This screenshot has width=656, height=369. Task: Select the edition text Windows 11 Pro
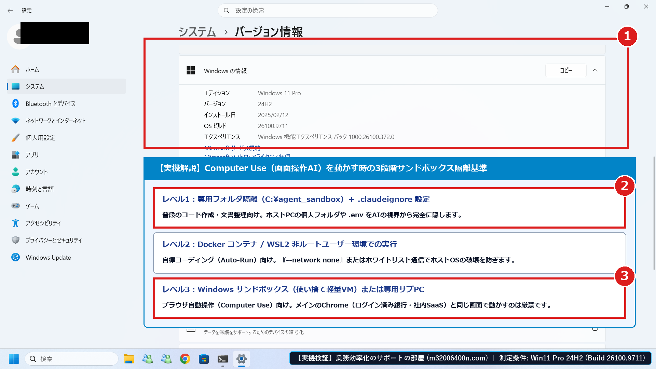click(x=279, y=93)
